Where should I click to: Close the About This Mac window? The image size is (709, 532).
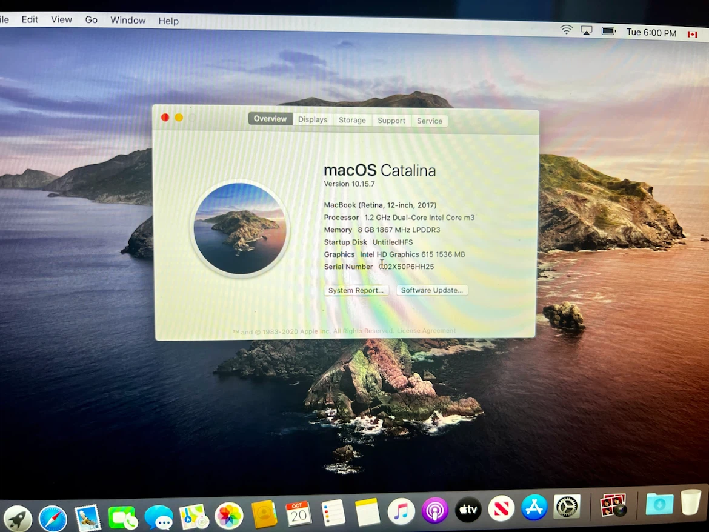165,118
